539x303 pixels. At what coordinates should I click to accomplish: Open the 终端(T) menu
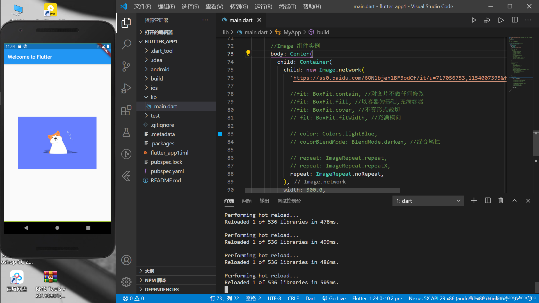coord(287,6)
